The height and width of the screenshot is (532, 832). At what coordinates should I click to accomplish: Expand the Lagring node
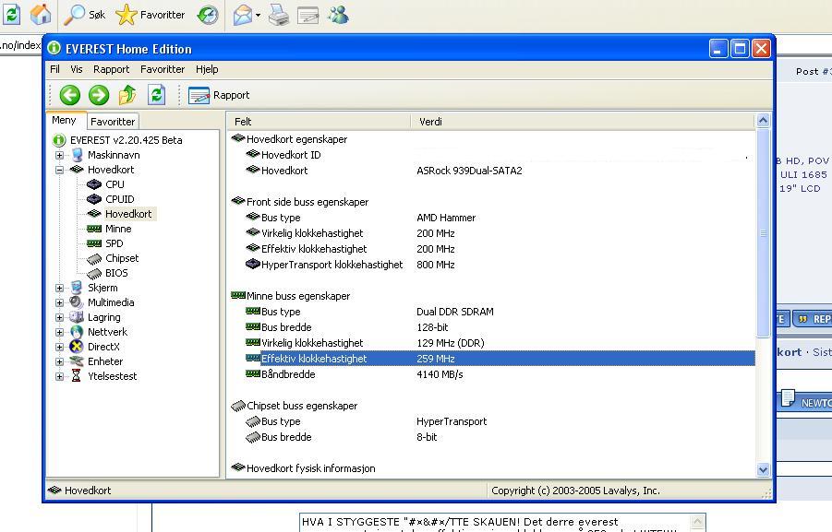[59, 318]
